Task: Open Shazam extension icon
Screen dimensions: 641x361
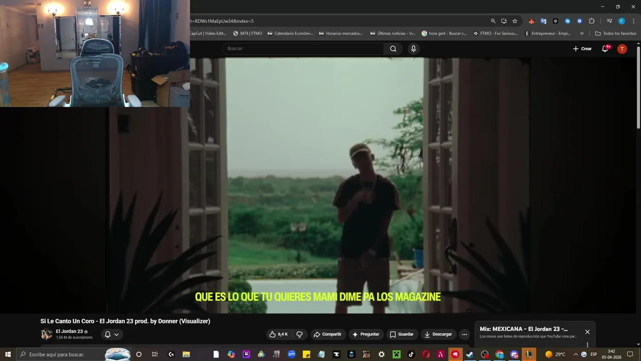Action: [567, 21]
